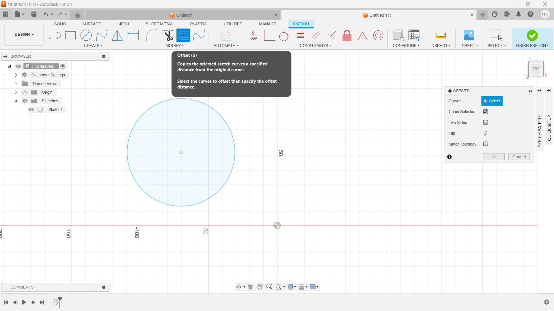Toggle the Chain Selection checkbox
554x311 pixels.
tap(486, 112)
